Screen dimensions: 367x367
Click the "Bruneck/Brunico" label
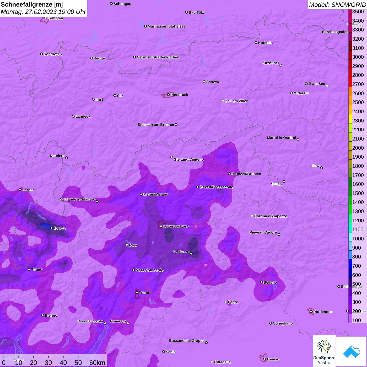(x=246, y=174)
